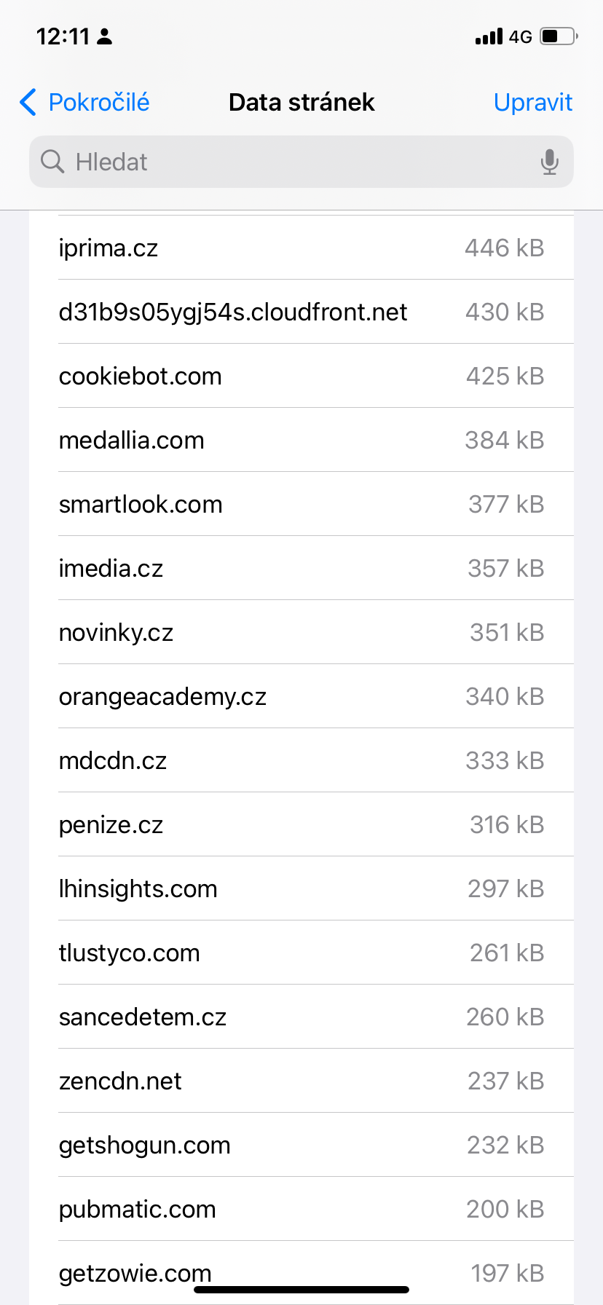
Task: Tap the cookiebot.com row
Action: [301, 376]
